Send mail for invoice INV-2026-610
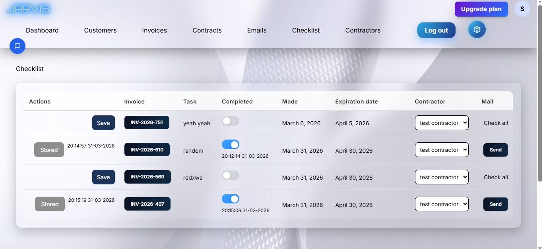 (x=495, y=150)
